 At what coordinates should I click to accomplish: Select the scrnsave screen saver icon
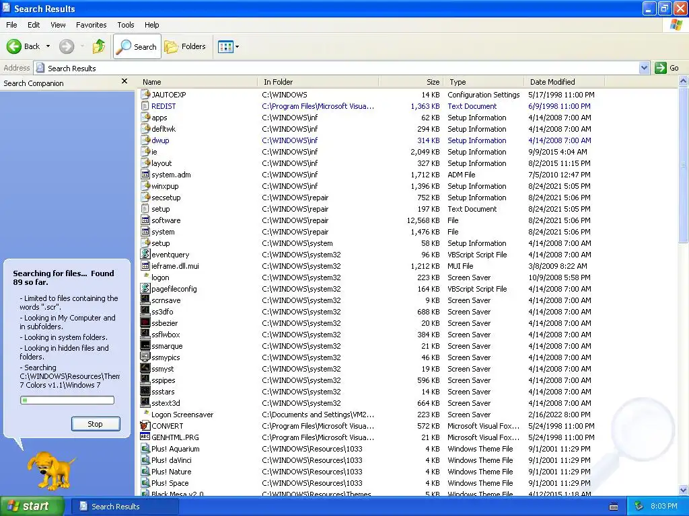(145, 300)
